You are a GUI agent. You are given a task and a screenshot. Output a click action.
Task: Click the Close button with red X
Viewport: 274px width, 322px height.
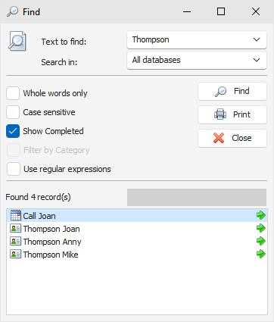[232, 138]
